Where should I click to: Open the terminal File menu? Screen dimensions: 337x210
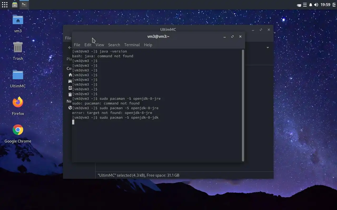pyautogui.click(x=77, y=45)
